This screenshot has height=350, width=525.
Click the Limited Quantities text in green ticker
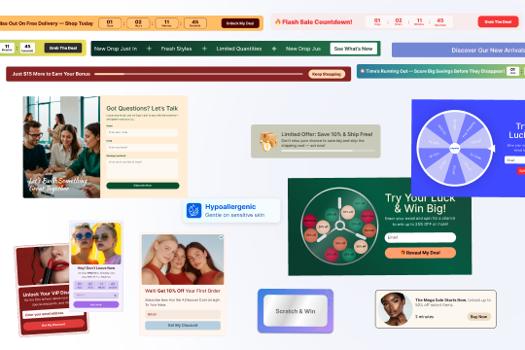239,49
